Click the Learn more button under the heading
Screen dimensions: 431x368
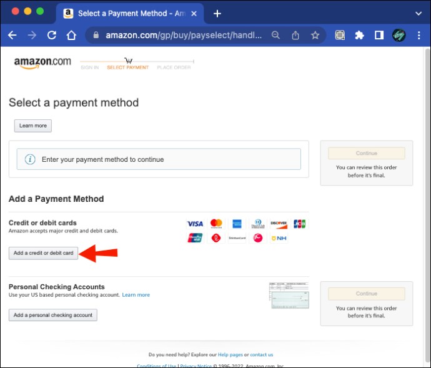[x=33, y=126]
